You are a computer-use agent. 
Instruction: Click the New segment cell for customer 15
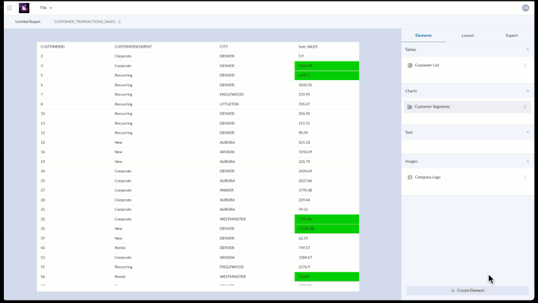tap(118, 142)
